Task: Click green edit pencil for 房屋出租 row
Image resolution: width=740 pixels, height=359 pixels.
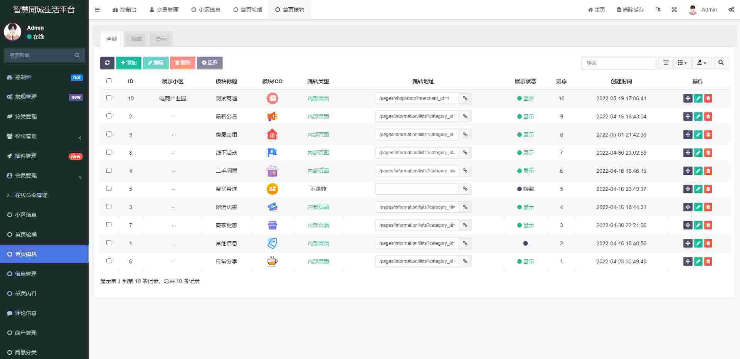Action: [x=698, y=135]
